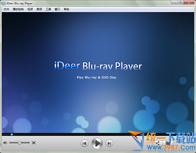The height and width of the screenshot is (153, 196).
Task: Skip to next chapter button
Action: [x=109, y=144]
